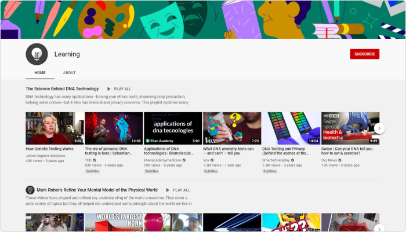Image resolution: width=406 pixels, height=232 pixels.
Task: Open the Home tab
Action: (x=40, y=73)
